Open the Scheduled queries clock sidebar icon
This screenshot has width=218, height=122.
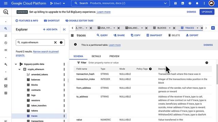point(6,43)
